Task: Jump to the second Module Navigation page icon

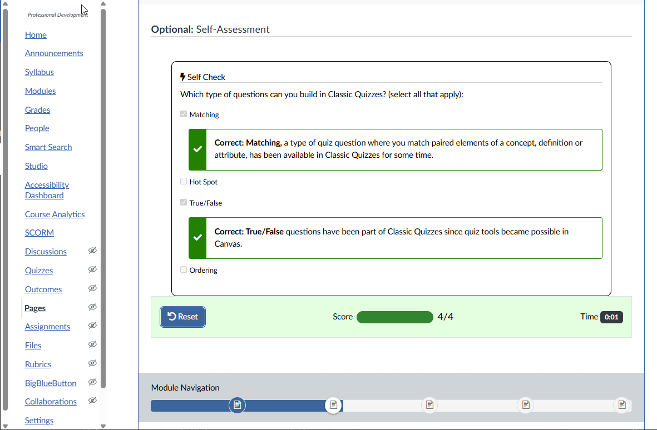Action: (x=333, y=405)
